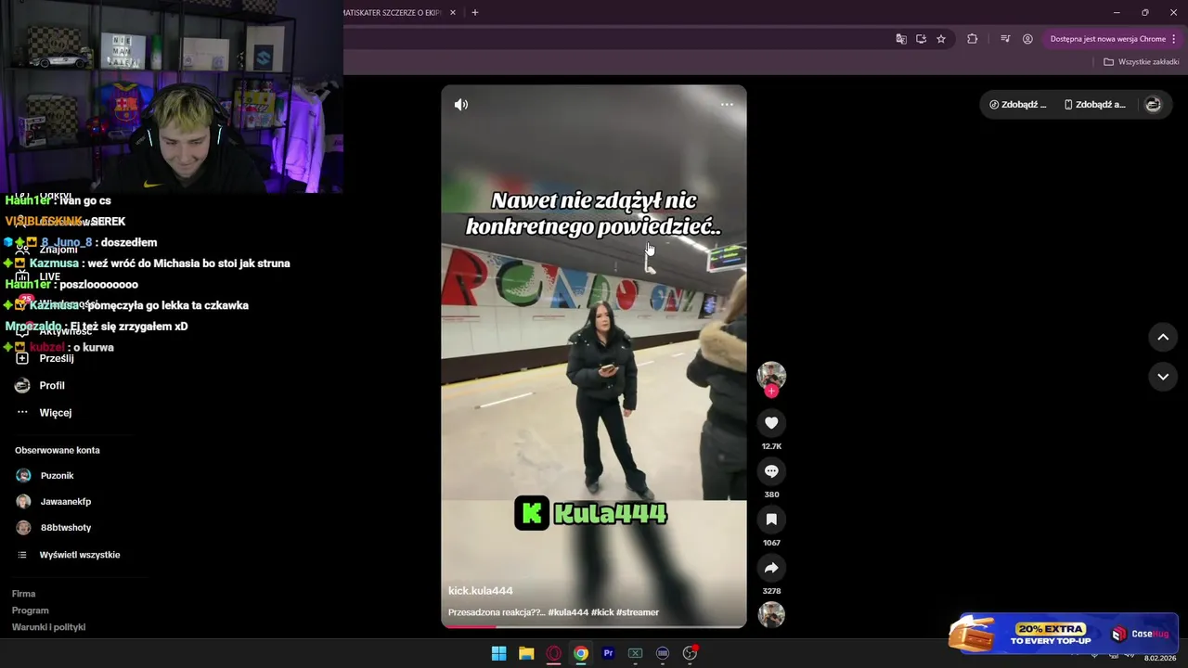Click the translate page icon in the address bar
1188x668 pixels.
pyautogui.click(x=900, y=39)
